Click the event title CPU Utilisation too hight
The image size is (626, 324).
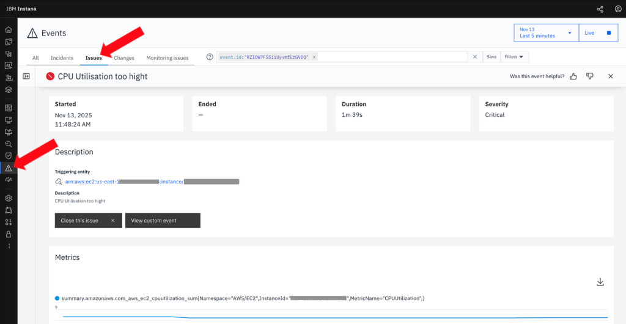pyautogui.click(x=103, y=76)
